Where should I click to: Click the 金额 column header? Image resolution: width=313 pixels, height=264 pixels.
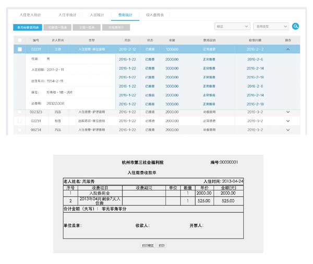(172, 40)
